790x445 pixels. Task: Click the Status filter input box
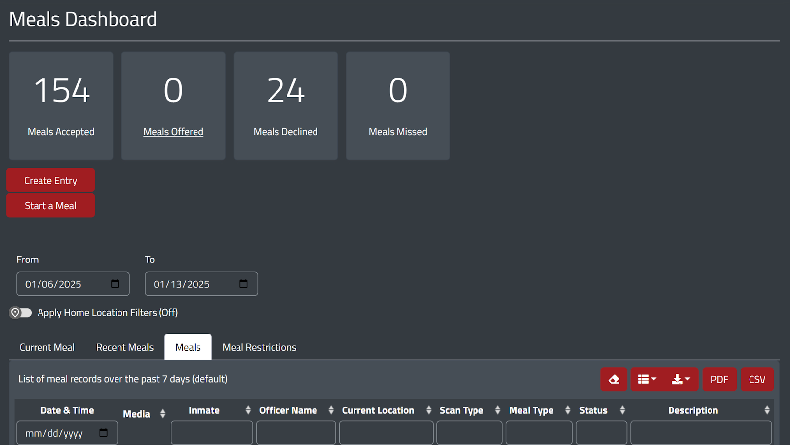click(x=601, y=433)
